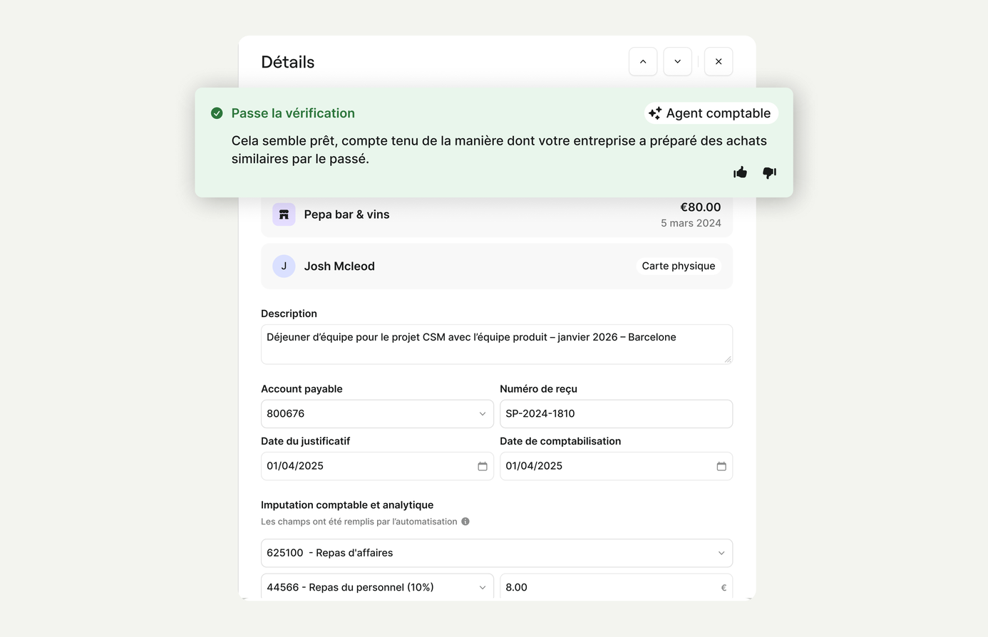This screenshot has width=988, height=637.
Task: Click the thumbs up feedback icon
Action: pyautogui.click(x=740, y=172)
